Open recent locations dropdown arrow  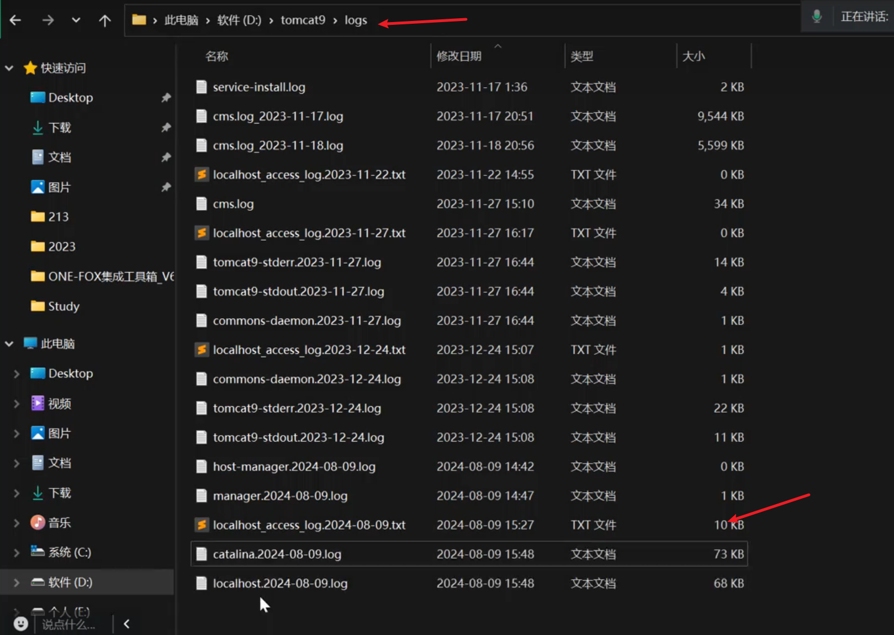coord(76,20)
